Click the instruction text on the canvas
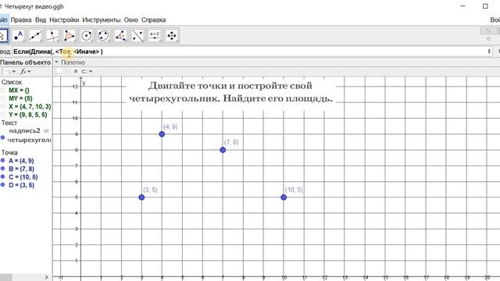 pos(230,92)
